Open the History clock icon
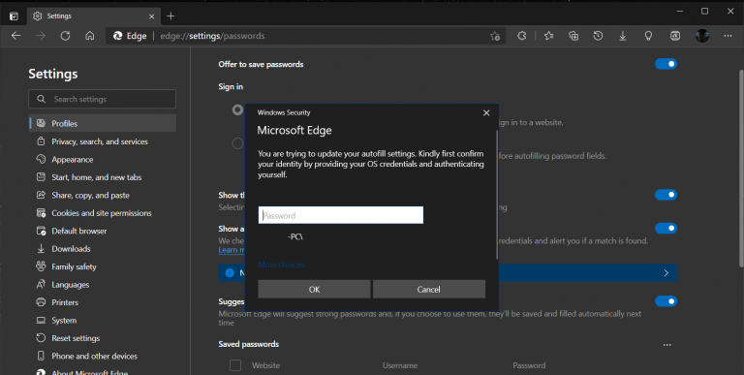 pos(598,36)
